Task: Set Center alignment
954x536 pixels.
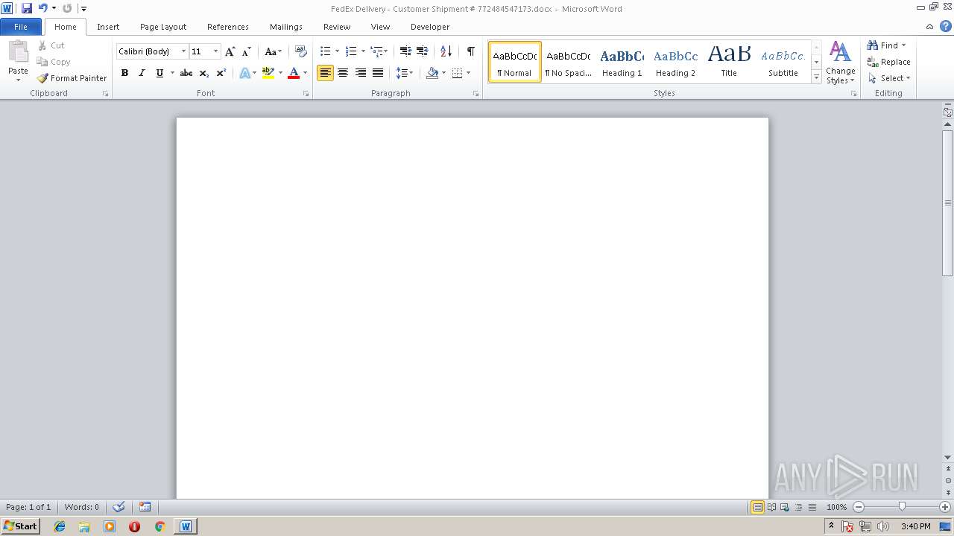Action: pos(343,73)
